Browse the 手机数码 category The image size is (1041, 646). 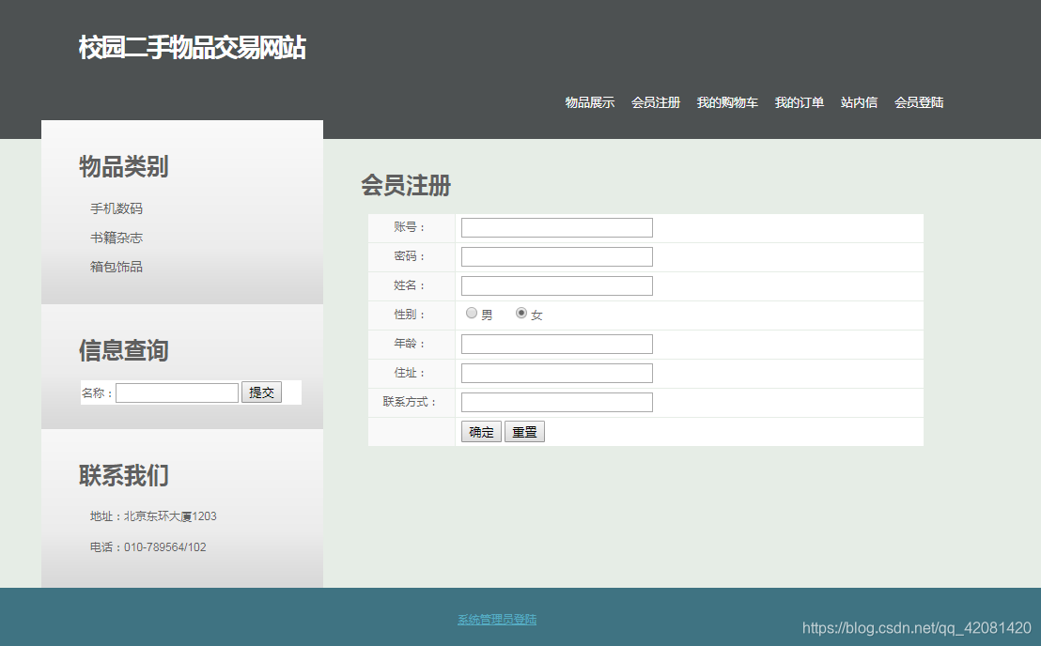pos(116,208)
